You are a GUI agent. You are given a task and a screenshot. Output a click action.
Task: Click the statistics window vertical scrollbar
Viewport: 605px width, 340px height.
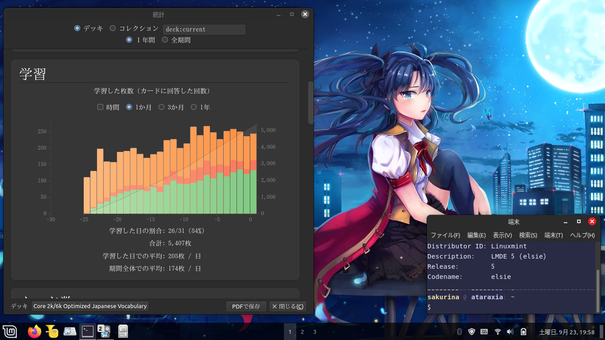[x=310, y=103]
